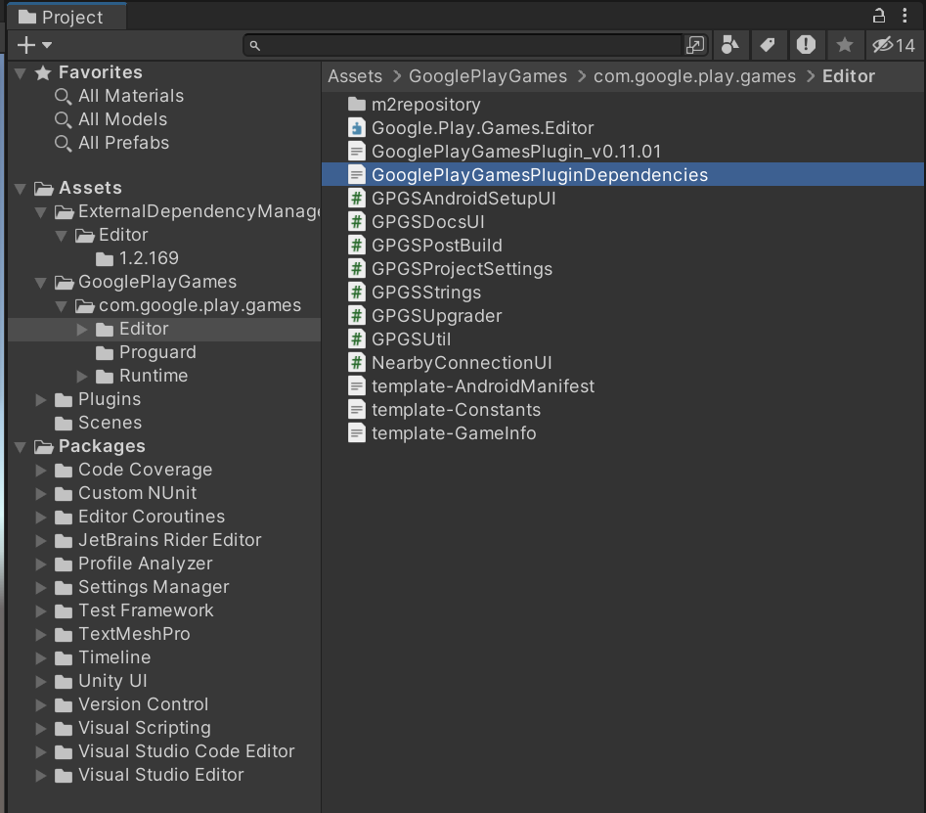
Task: Select Visual Studio Editor package
Action: pyautogui.click(x=160, y=775)
